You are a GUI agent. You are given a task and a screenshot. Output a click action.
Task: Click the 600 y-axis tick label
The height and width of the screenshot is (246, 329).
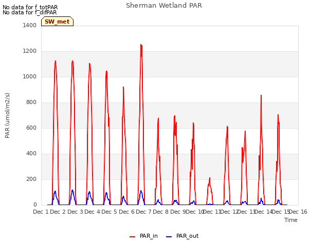click(x=31, y=128)
